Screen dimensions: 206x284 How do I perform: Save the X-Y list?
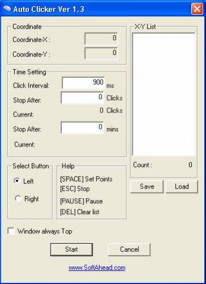[147, 186]
